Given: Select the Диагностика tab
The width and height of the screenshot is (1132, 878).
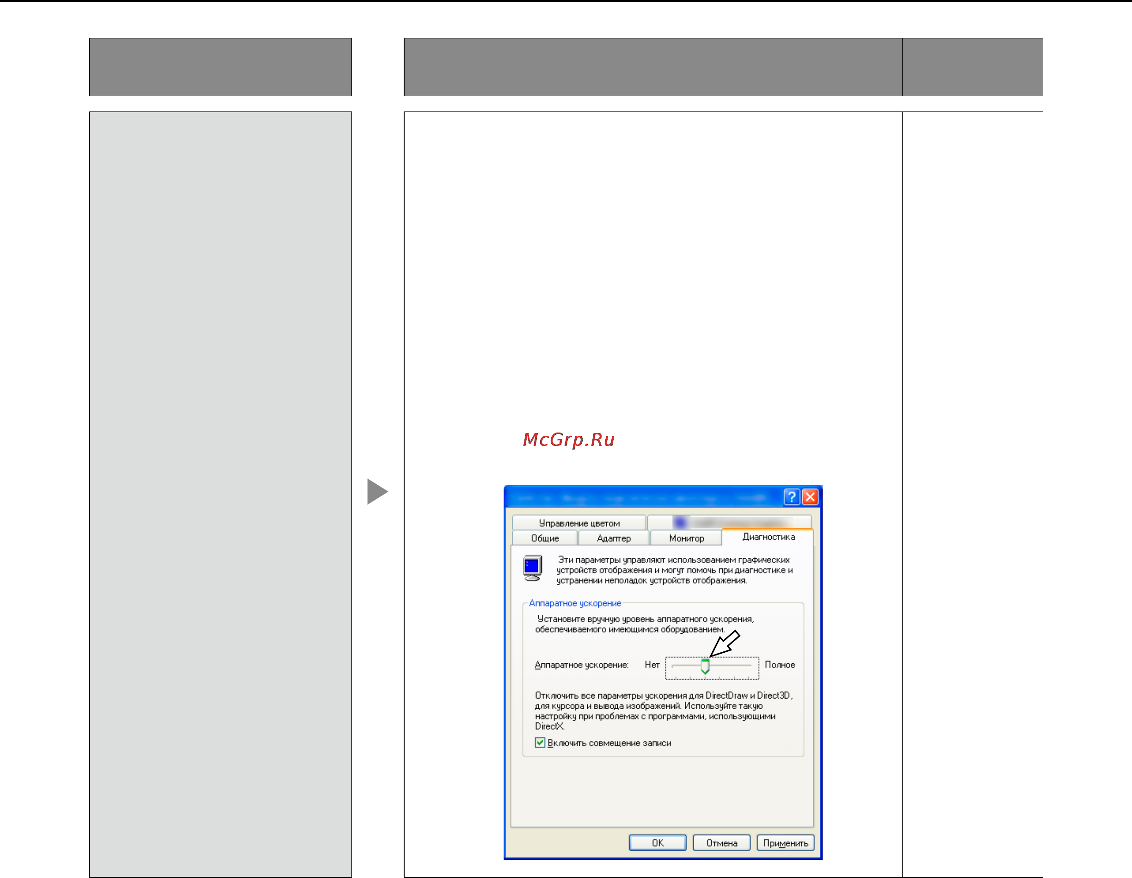Looking at the screenshot, I should coord(768,537).
